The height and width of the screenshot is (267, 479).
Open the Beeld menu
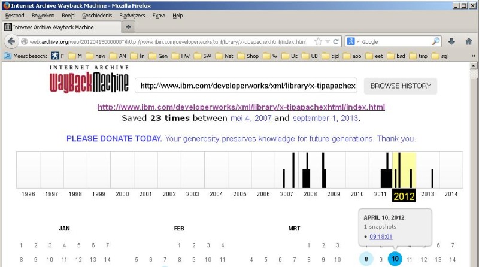point(68,16)
